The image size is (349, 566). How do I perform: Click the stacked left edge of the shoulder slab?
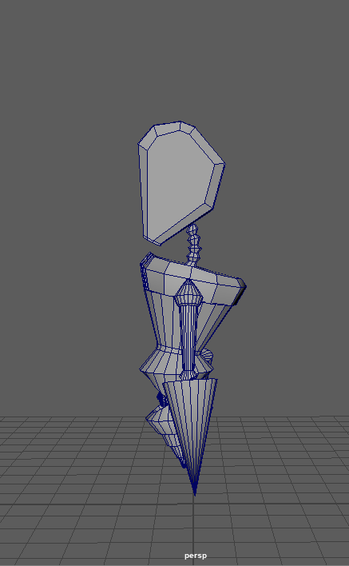(145, 273)
